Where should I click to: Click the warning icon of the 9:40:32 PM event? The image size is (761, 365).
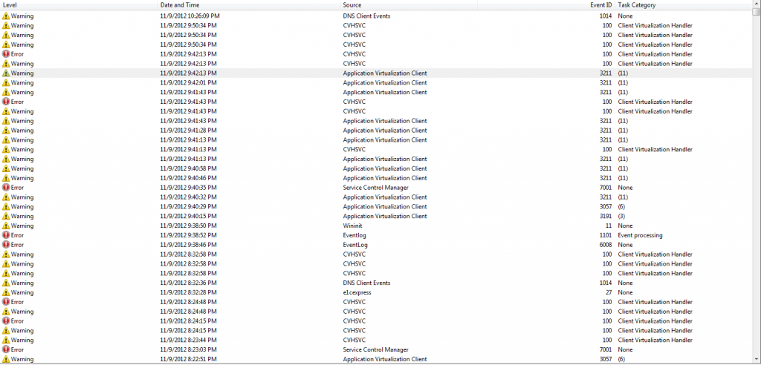click(x=6, y=197)
